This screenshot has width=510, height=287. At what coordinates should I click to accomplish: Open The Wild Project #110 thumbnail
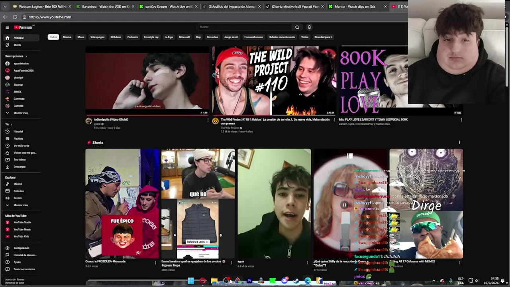(274, 81)
